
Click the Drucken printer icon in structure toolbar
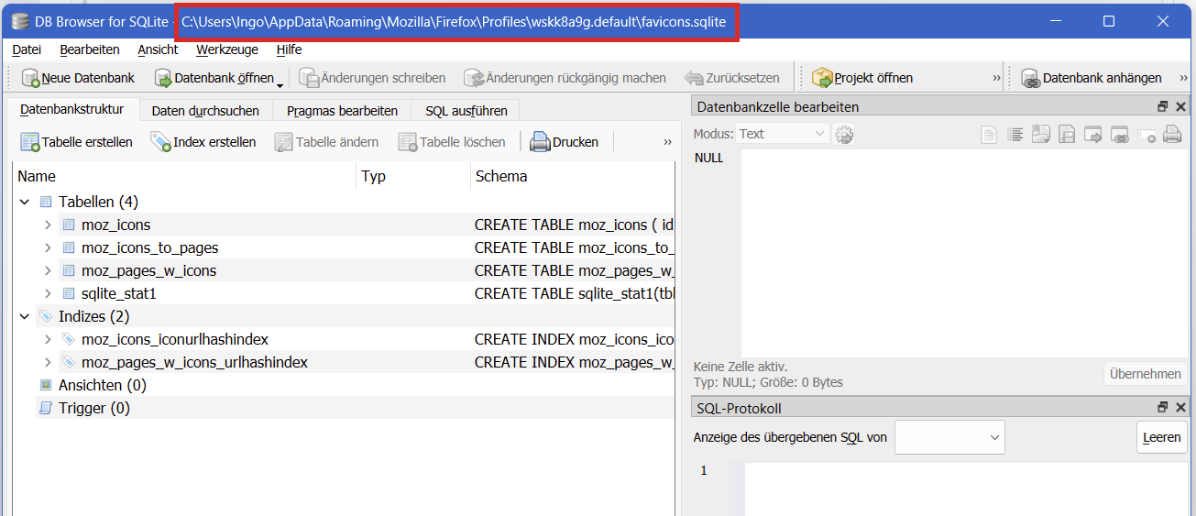click(x=540, y=142)
